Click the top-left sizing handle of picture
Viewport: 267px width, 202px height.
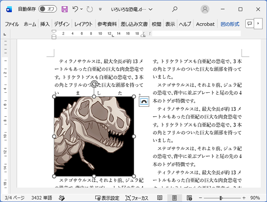pos(54,96)
